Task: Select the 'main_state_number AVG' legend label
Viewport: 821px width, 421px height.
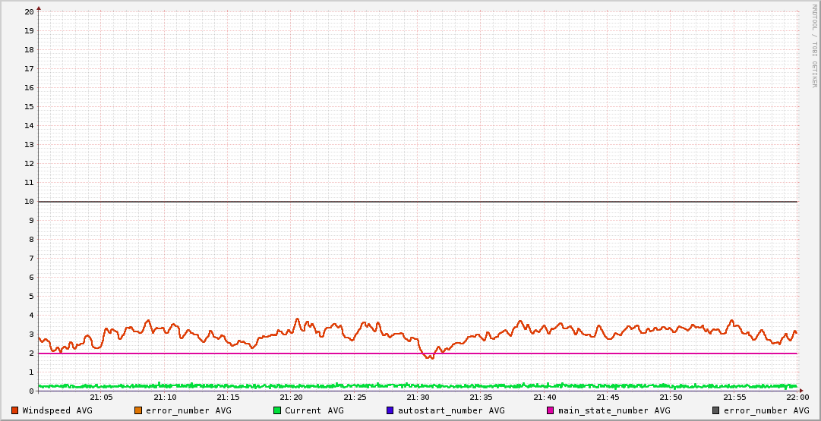Action: pos(614,410)
